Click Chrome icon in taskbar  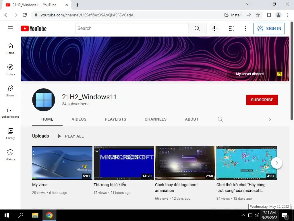coord(49,215)
